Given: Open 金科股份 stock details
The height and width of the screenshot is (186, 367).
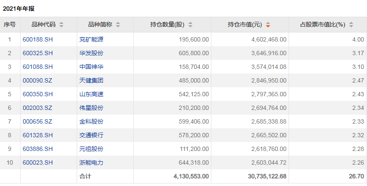Looking at the screenshot, I should [91, 121].
